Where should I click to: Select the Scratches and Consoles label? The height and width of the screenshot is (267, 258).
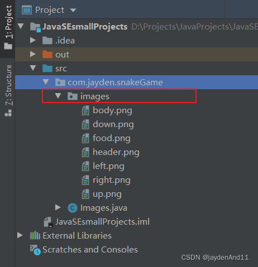pyautogui.click(x=90, y=250)
